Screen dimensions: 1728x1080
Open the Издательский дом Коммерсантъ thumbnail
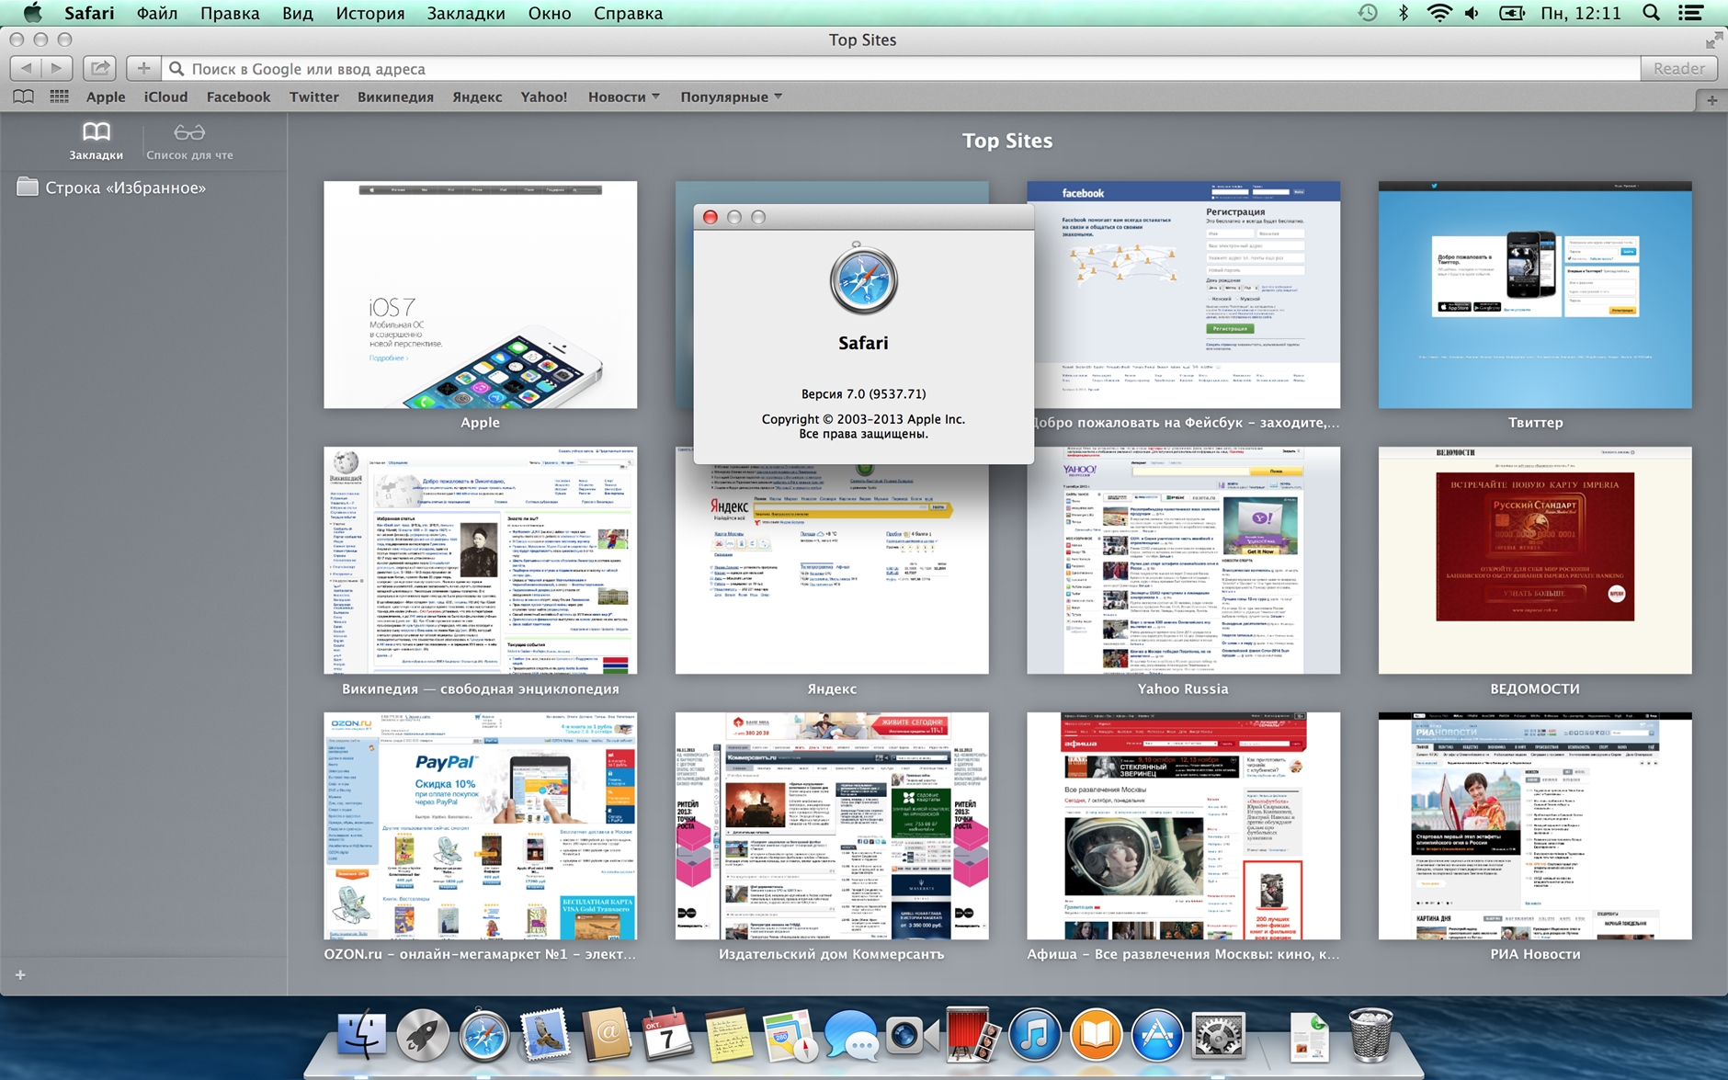832,825
